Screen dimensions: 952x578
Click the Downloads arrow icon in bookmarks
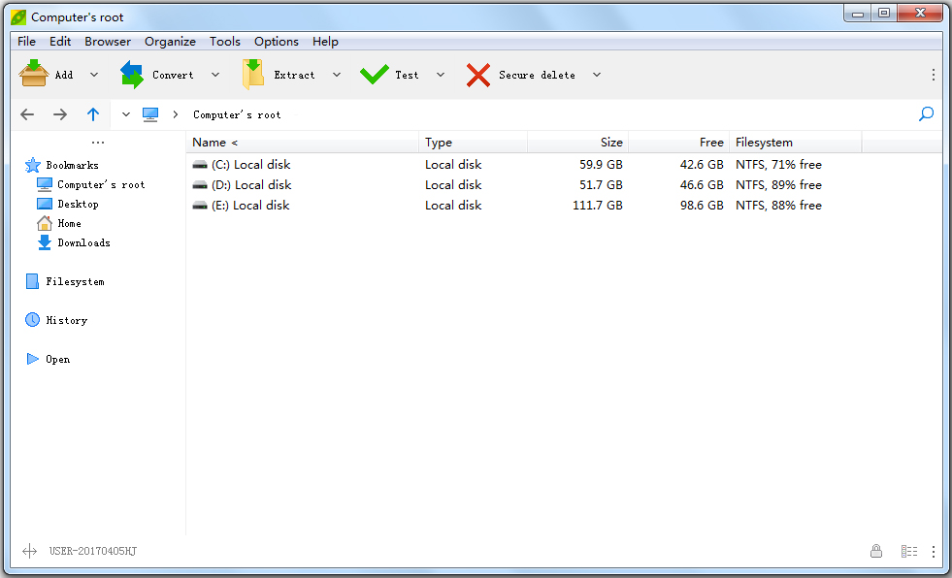click(45, 242)
